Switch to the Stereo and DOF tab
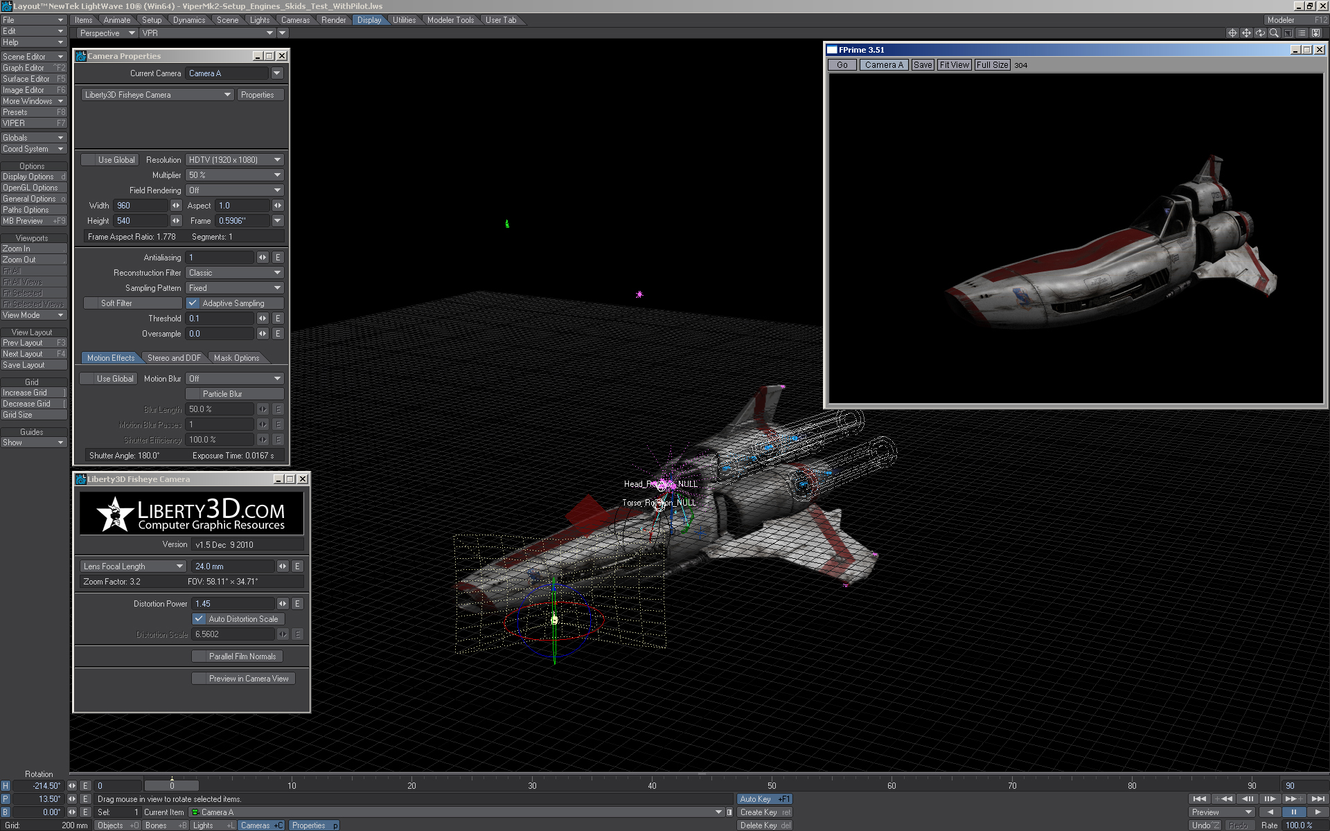The image size is (1330, 831). tap(174, 358)
